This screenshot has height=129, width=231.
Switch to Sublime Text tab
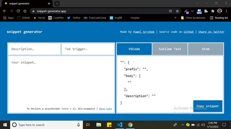point(170,49)
